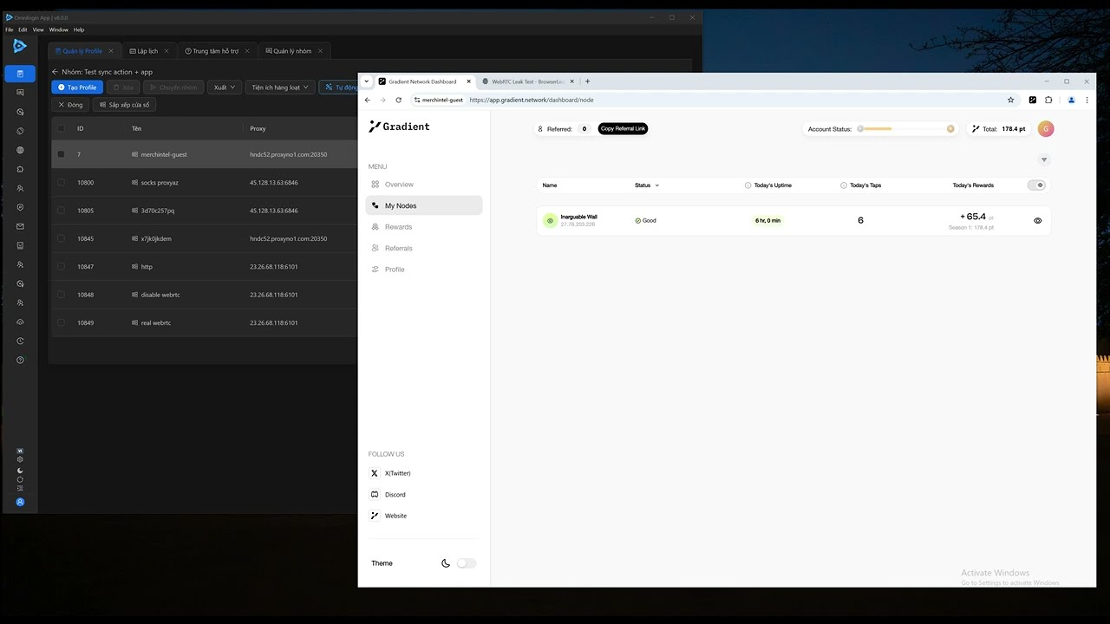
Task: Click the Omnilogin logo above the sidebar
Action: pyautogui.click(x=20, y=46)
